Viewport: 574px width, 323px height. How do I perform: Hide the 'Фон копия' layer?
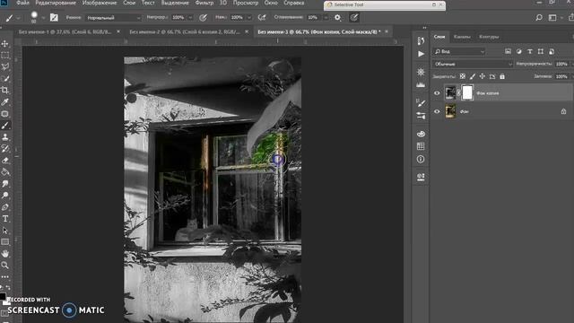coord(437,93)
